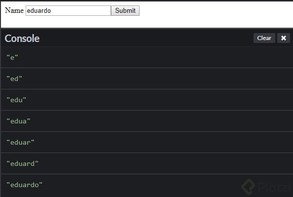This screenshot has height=197, width=293.
Task: Clear the console output
Action: [x=264, y=38]
